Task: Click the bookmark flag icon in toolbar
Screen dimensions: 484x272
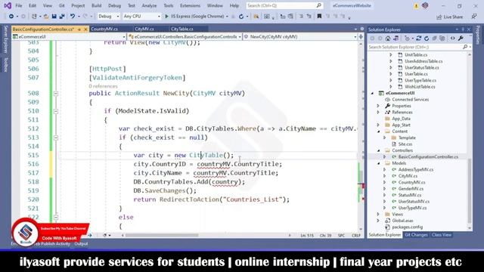Action: tap(319, 17)
